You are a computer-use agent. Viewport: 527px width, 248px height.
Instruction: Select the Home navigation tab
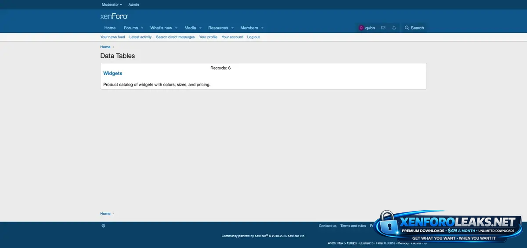[110, 28]
